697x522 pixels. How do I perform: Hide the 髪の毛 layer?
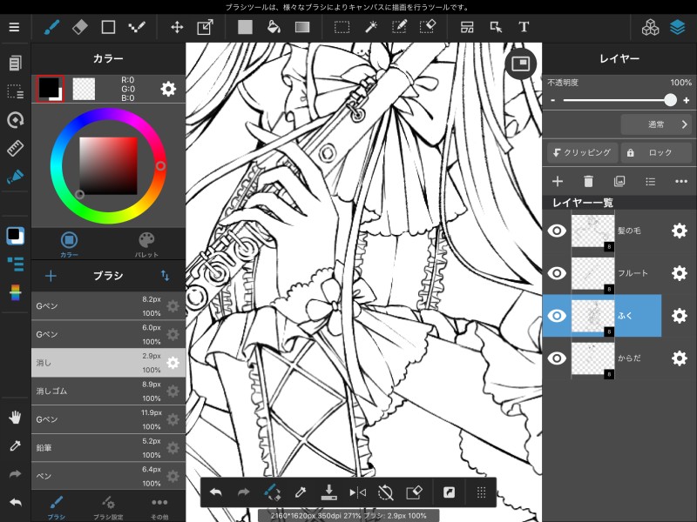[557, 231]
